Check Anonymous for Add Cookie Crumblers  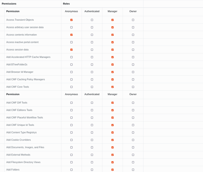(71, 140)
